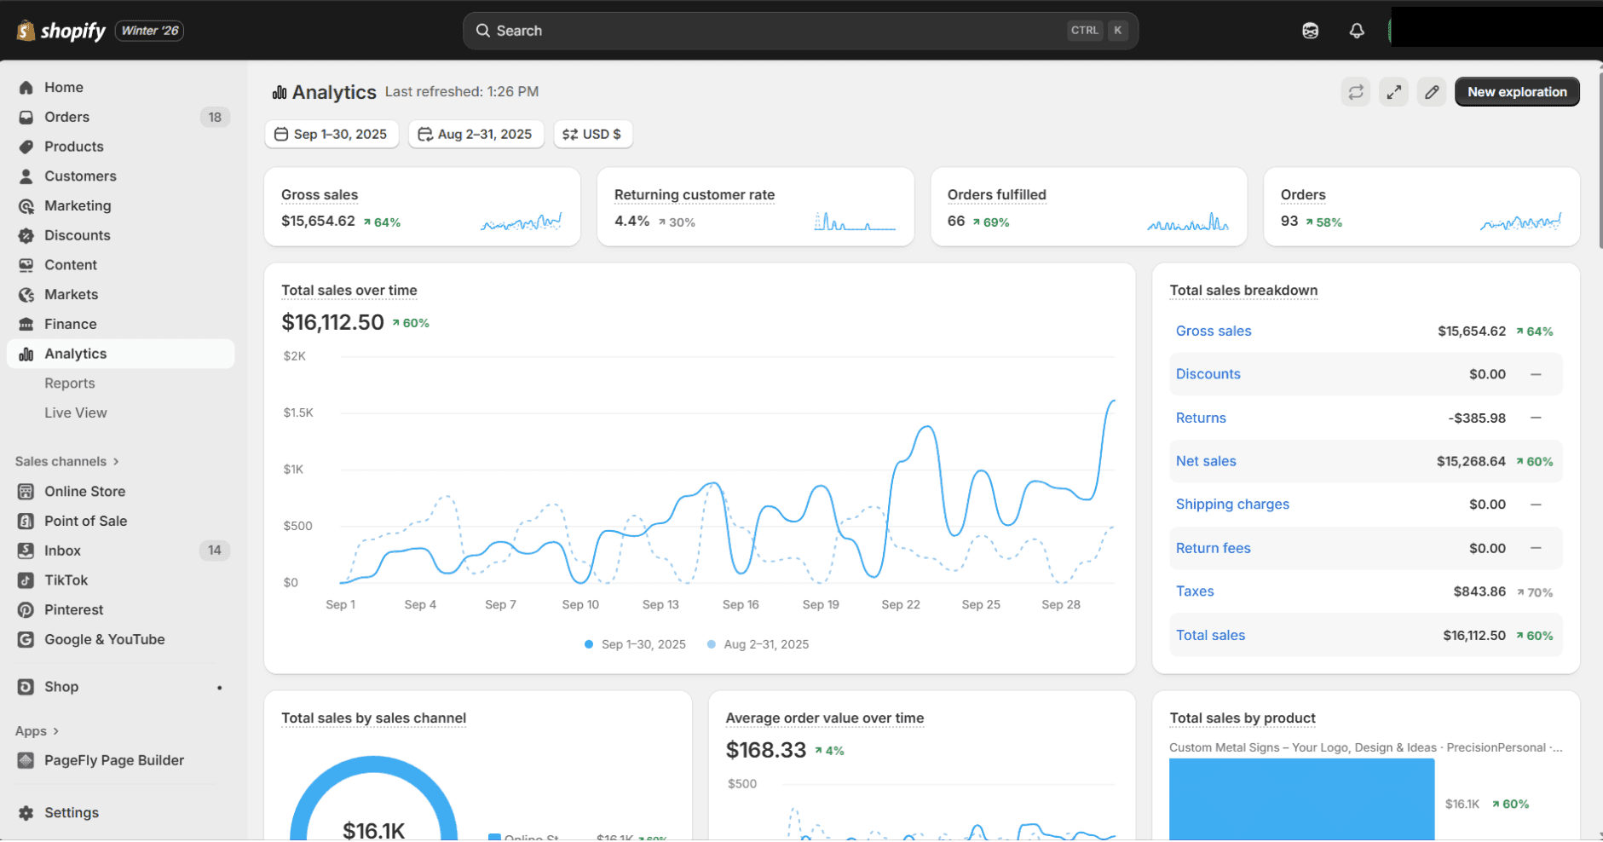Open the Net sales link in breakdown
Screen dimensions: 1603x842
pyautogui.click(x=1205, y=461)
